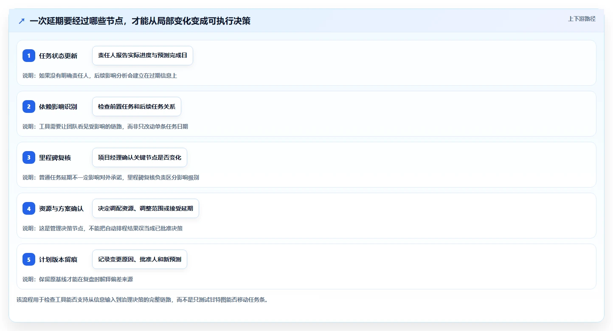613x331 pixels.
Task: Click the footer text starting 该流程用于检查工具
Action: click(x=142, y=300)
